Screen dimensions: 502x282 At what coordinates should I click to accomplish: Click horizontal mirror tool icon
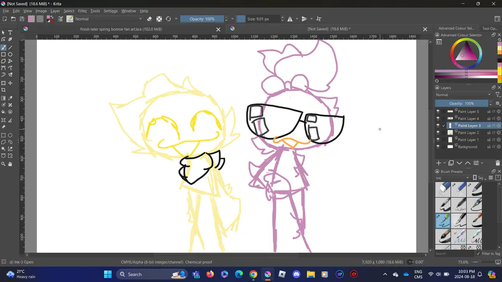[x=289, y=19]
